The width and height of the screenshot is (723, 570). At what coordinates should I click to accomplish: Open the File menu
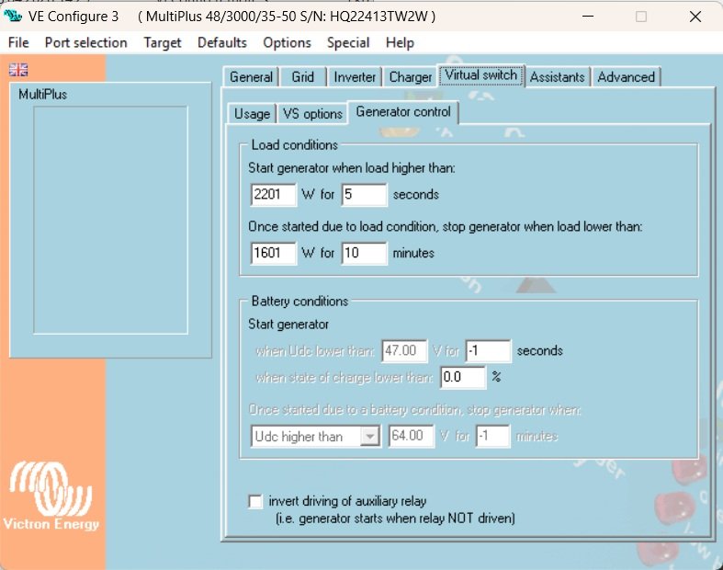point(18,42)
